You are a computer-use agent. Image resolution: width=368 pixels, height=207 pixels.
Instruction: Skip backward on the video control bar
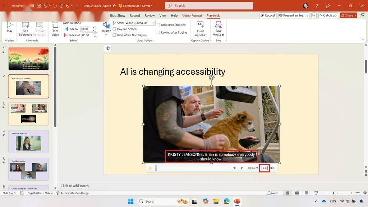tap(234, 168)
